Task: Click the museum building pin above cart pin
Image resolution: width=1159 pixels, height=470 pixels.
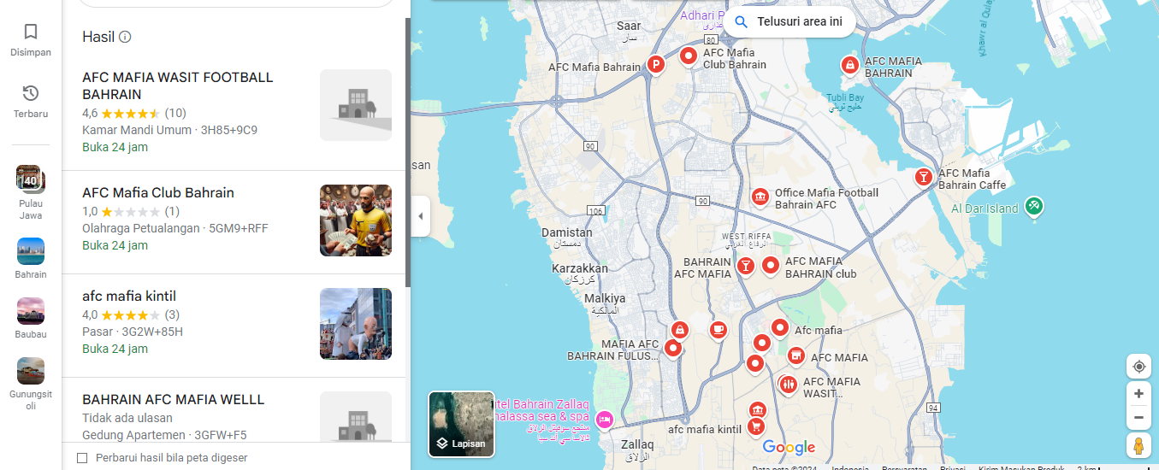Action: point(756,411)
